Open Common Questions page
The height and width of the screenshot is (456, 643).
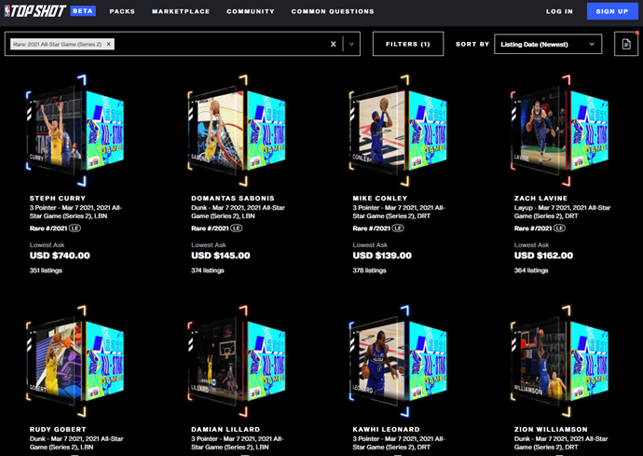click(x=333, y=11)
